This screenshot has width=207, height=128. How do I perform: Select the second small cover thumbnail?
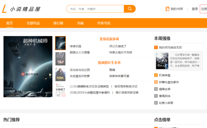tap(60, 59)
